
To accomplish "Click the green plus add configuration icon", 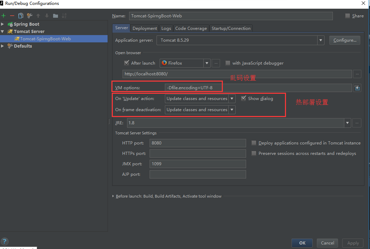I will (x=4, y=16).
